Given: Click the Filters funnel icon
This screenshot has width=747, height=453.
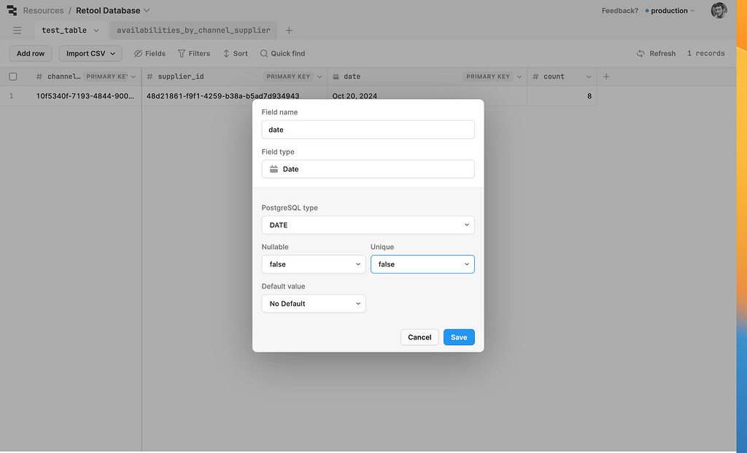Looking at the screenshot, I should pyautogui.click(x=180, y=53).
